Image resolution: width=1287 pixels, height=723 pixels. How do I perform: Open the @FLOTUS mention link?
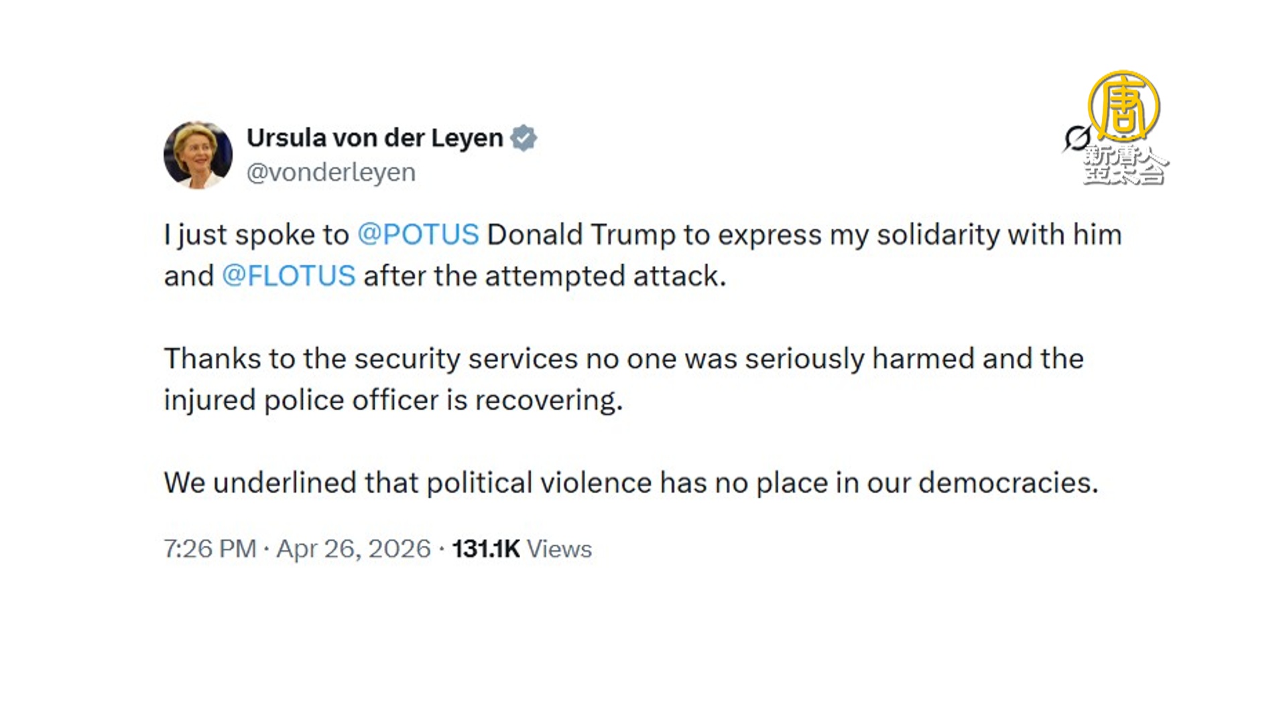[288, 276]
